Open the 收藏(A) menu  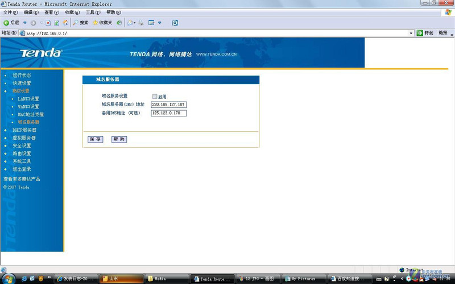tap(72, 12)
